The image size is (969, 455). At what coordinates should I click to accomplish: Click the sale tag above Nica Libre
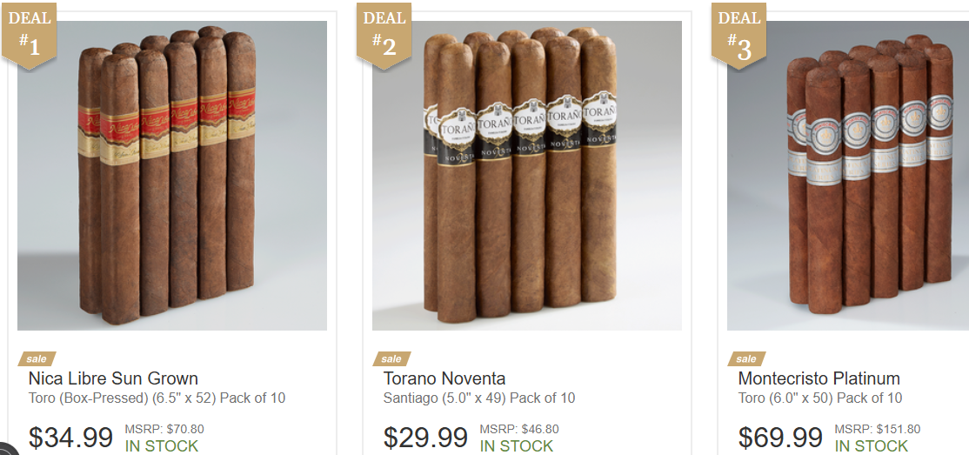tap(37, 358)
